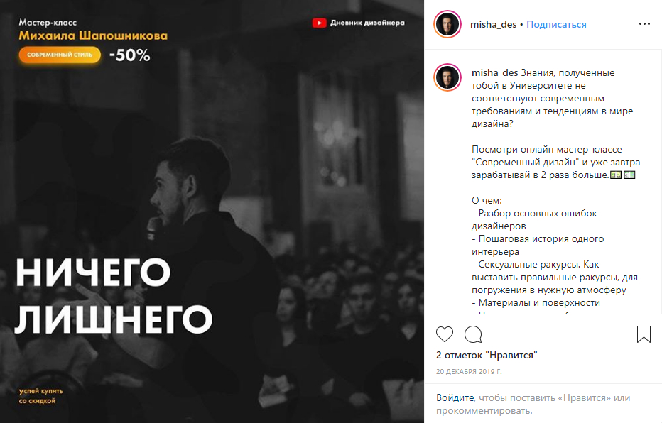View the 2 отметок "Нравится" likes list

[x=487, y=355]
